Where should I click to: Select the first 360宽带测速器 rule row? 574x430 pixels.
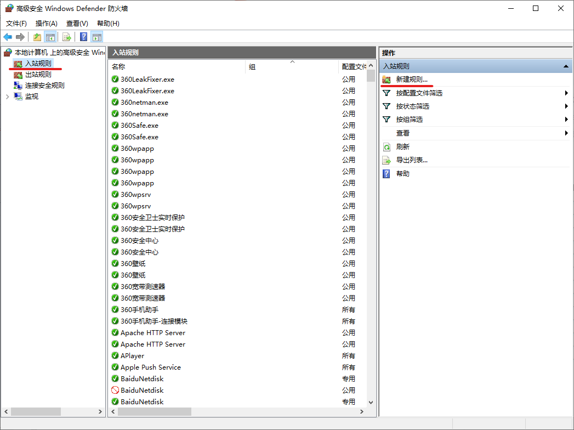click(238, 286)
